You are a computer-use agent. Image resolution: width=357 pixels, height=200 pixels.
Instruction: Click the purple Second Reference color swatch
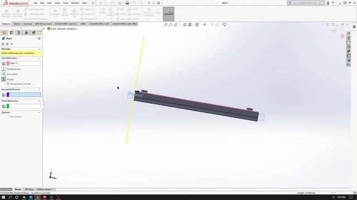pos(8,95)
